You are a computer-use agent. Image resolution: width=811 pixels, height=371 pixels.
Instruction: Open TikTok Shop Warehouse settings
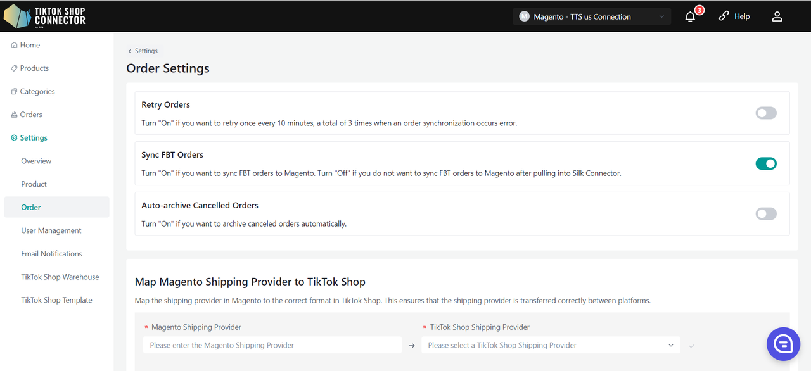tap(60, 277)
